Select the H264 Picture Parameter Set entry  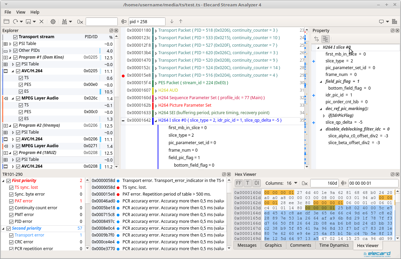[184, 105]
